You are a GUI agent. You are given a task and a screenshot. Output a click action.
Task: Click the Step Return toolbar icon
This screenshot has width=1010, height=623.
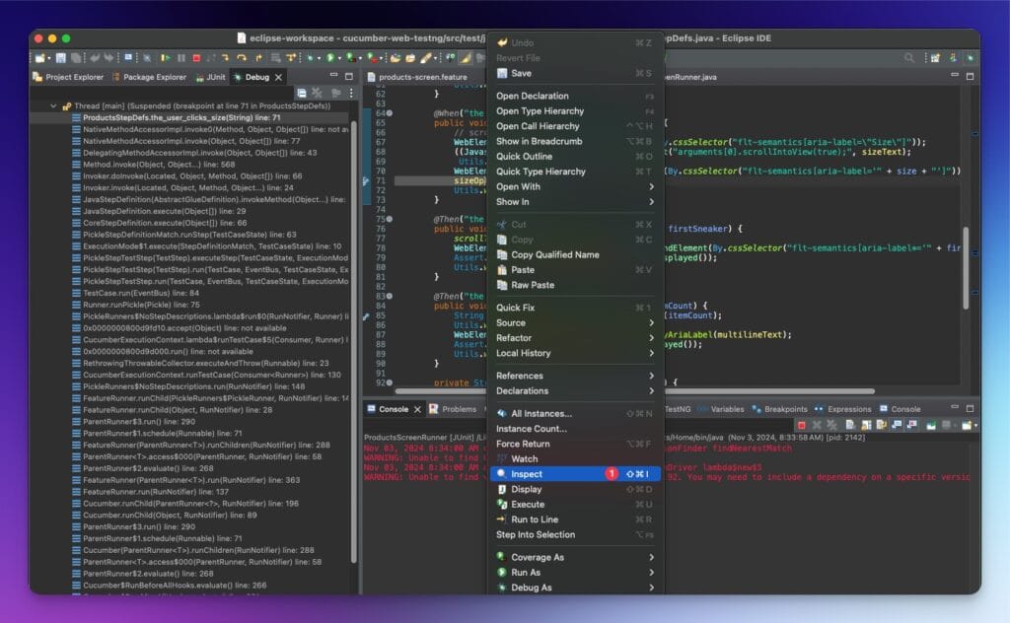click(258, 58)
